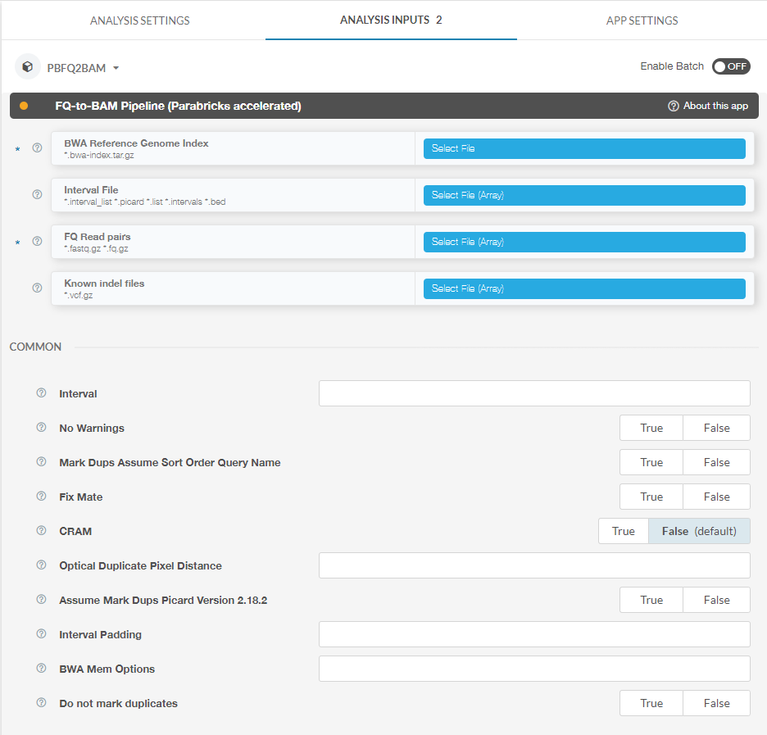Open help icon for FQ Read pairs
Viewport: 767px width, 735px height.
37,242
